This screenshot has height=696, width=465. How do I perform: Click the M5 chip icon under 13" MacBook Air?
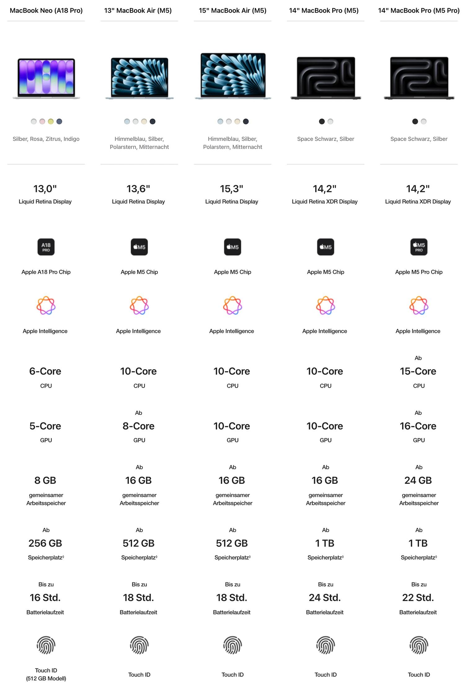tap(139, 247)
